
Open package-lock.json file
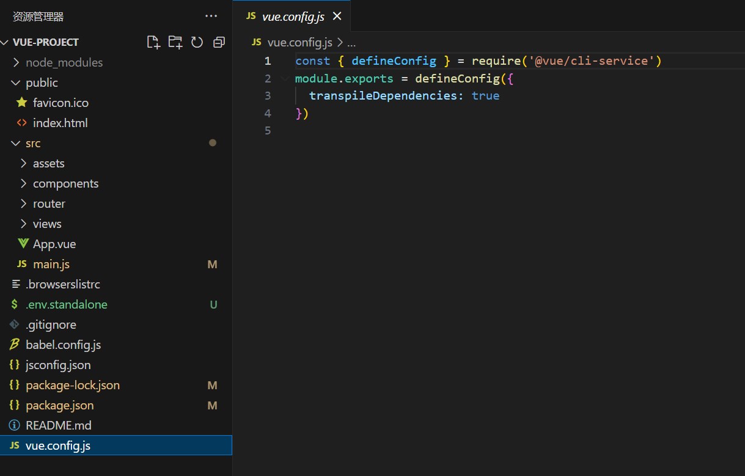(73, 385)
